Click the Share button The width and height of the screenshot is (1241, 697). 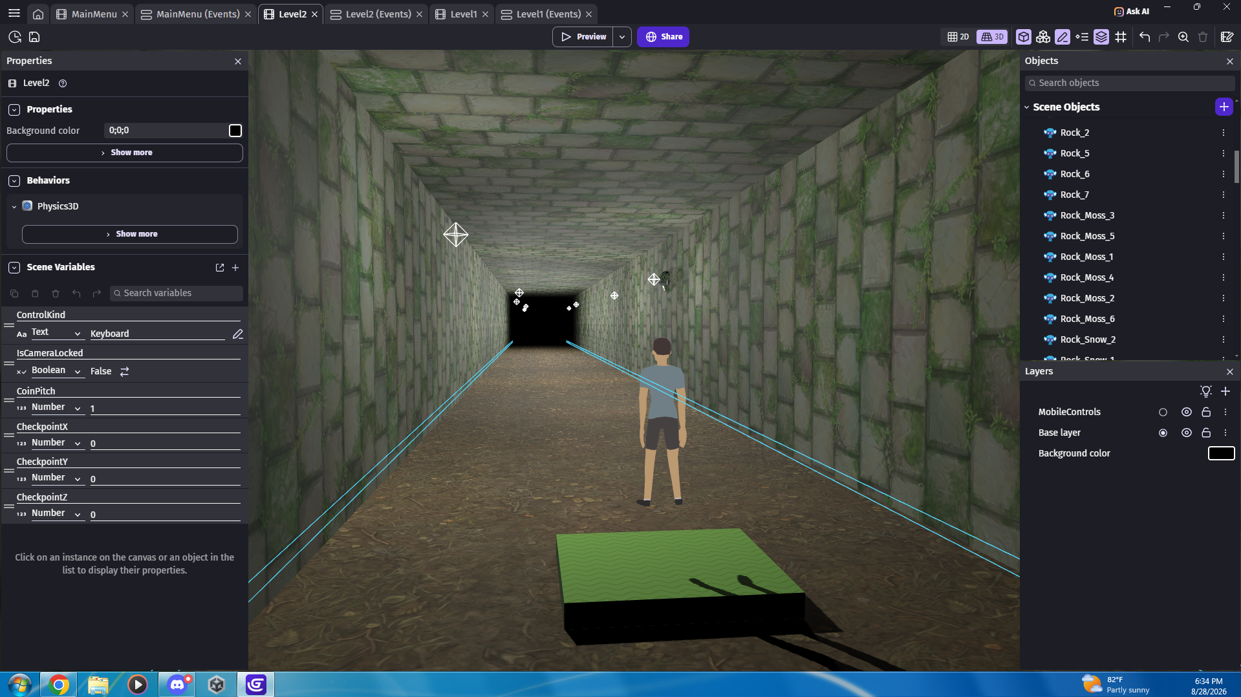(664, 37)
